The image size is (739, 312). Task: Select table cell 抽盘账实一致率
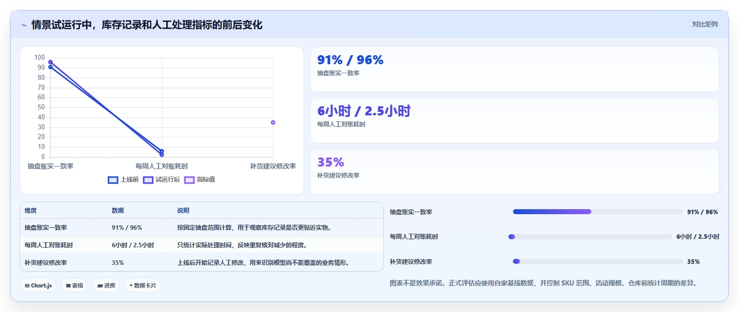[46, 228]
